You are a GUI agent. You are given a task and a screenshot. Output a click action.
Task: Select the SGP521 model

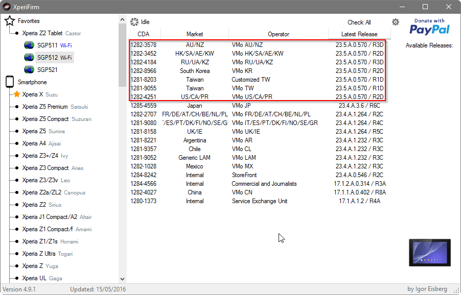(x=47, y=69)
